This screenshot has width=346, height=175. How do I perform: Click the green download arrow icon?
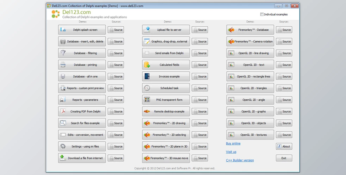pyautogui.click(x=63, y=158)
